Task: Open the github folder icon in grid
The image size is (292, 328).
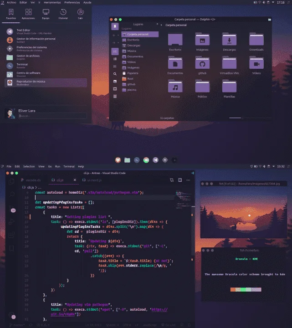Action: pyautogui.click(x=202, y=65)
